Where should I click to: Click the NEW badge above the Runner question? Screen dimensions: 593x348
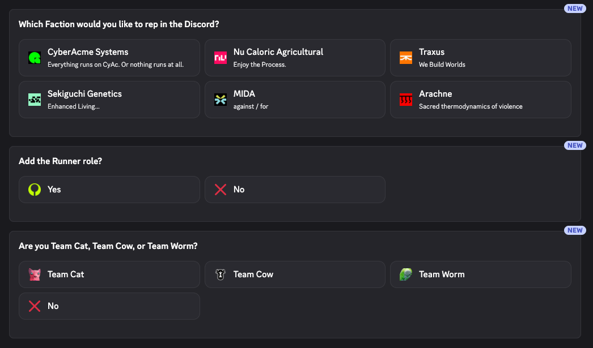tap(574, 145)
